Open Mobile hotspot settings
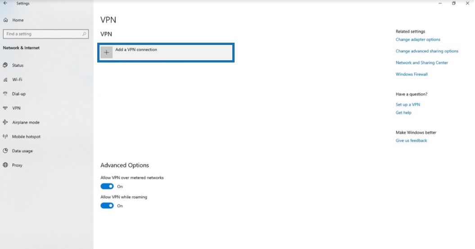 [26, 137]
